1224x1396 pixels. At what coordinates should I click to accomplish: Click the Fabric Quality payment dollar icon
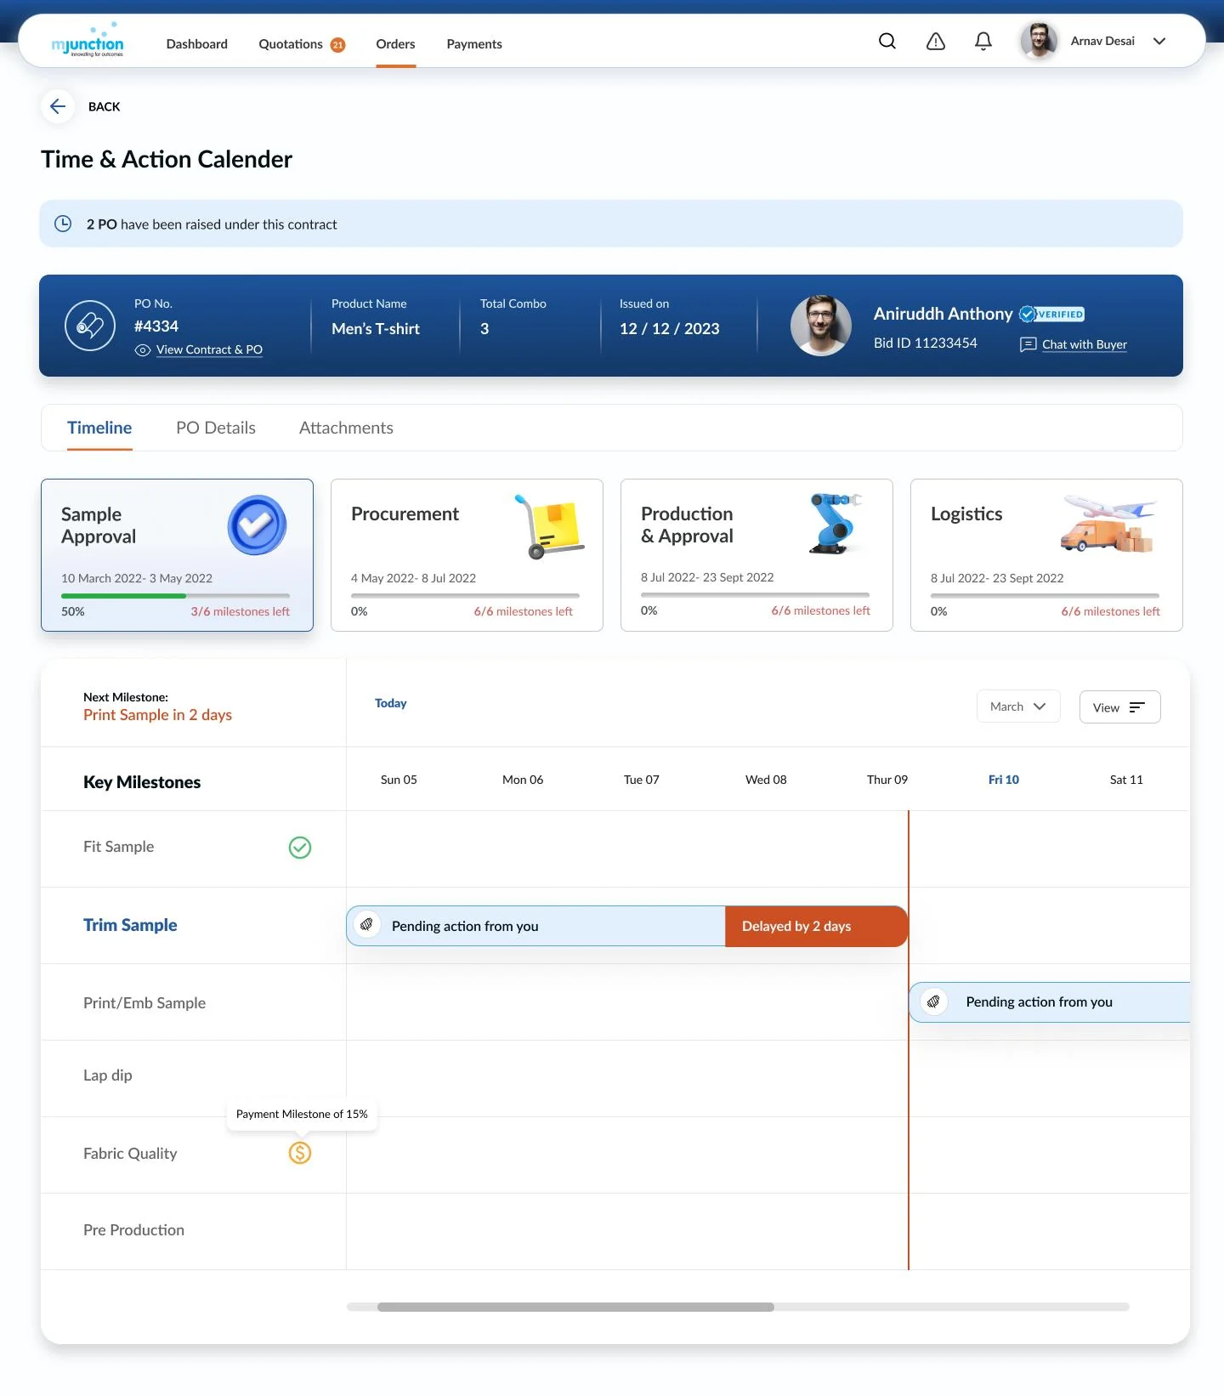(300, 1153)
